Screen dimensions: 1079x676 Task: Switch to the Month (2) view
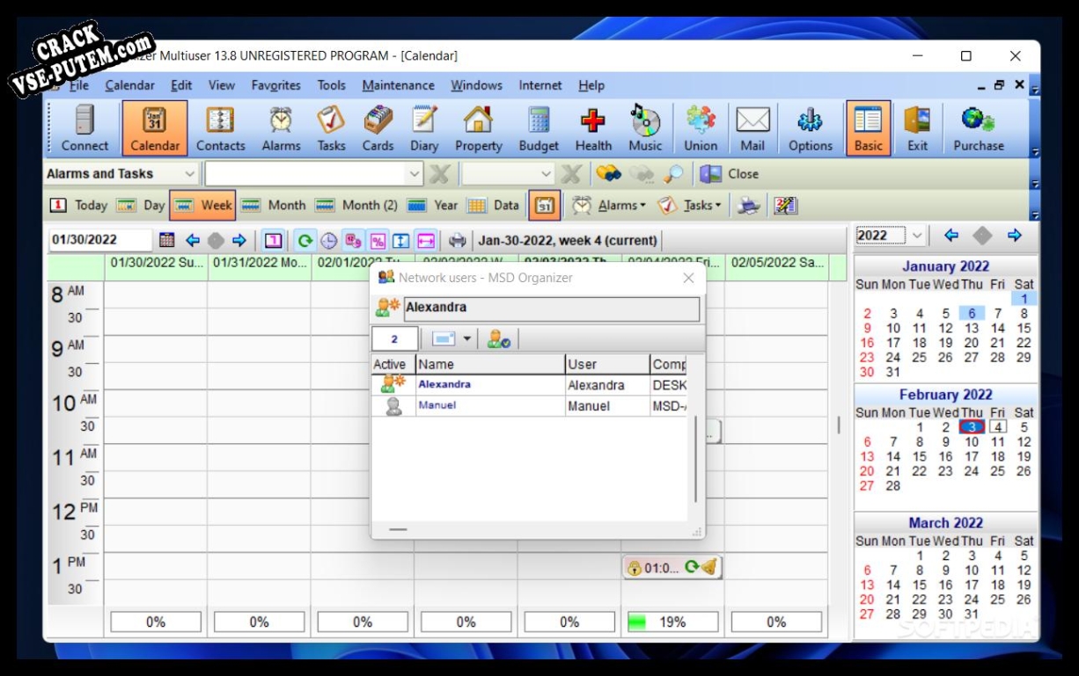coord(356,206)
